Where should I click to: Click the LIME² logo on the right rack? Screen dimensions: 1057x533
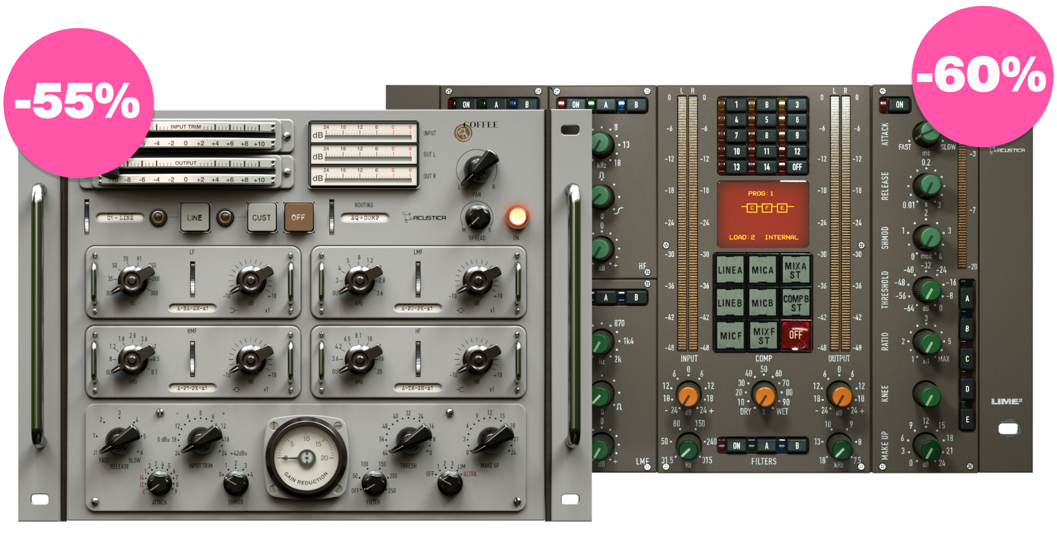1007,402
